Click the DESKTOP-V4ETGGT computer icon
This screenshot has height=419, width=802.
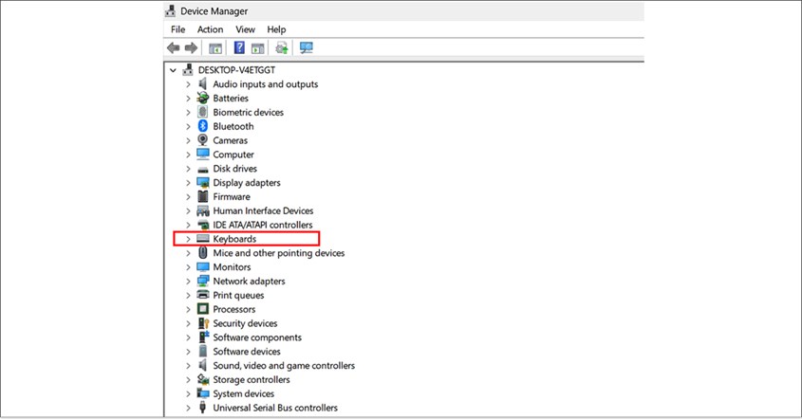point(188,69)
